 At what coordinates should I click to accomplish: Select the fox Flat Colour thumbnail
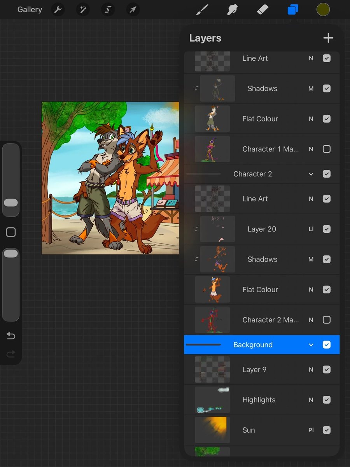(212, 289)
